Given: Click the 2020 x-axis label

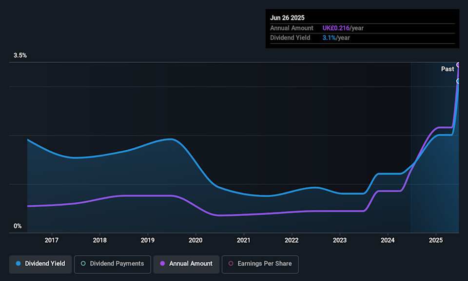Looking at the screenshot, I should 195,240.
